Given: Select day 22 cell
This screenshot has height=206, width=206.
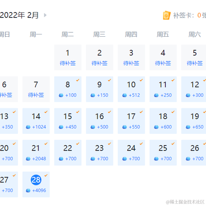Looking at the screenshot, I should (x=68, y=153).
